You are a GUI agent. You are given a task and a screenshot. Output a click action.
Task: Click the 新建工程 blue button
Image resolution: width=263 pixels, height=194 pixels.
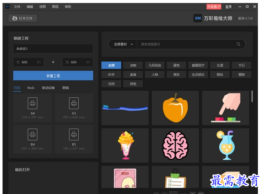53,76
